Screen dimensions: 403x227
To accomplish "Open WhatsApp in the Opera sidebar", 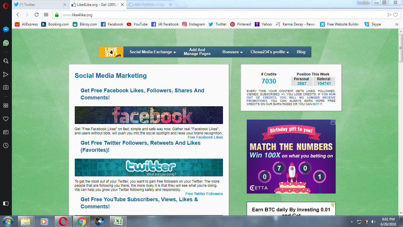I will click(6, 43).
